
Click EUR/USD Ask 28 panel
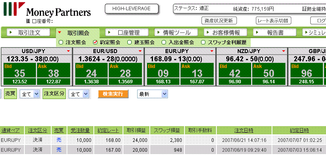pos(125,70)
